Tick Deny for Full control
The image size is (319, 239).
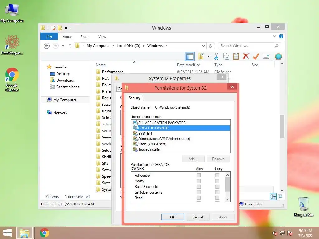[x=217, y=175]
